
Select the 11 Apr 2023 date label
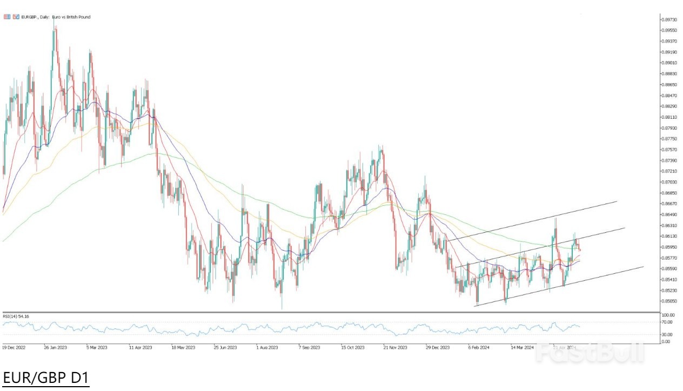(x=140, y=348)
